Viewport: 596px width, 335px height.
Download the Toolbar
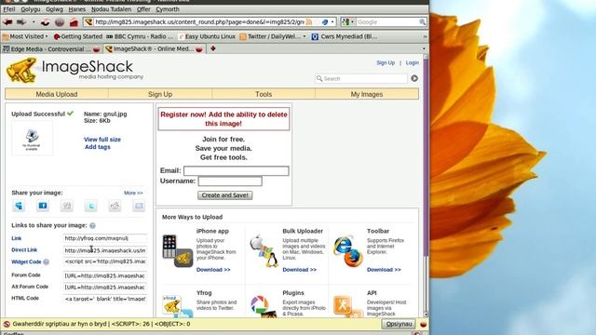point(384,270)
